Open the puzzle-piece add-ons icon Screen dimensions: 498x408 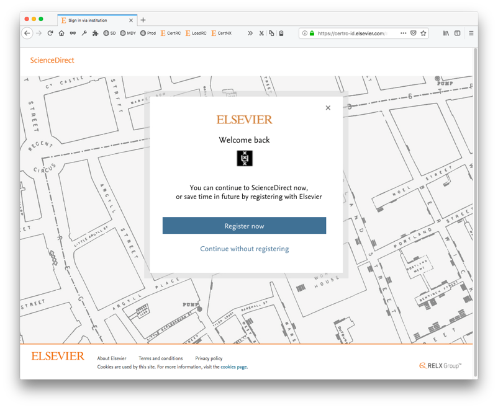click(x=95, y=33)
